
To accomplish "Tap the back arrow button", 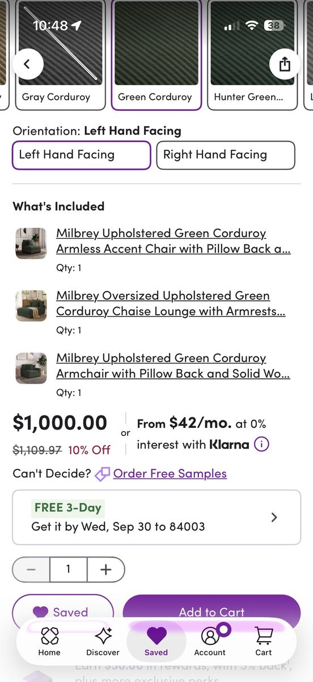I will [x=27, y=64].
